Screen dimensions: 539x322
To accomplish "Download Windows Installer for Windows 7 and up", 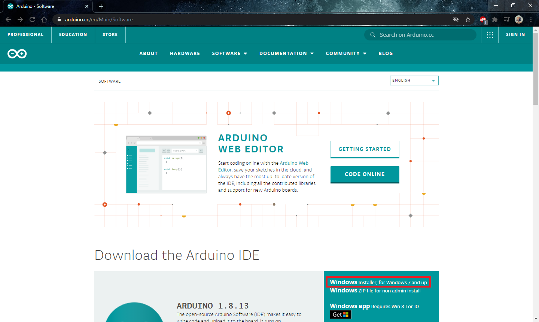I will click(x=378, y=282).
